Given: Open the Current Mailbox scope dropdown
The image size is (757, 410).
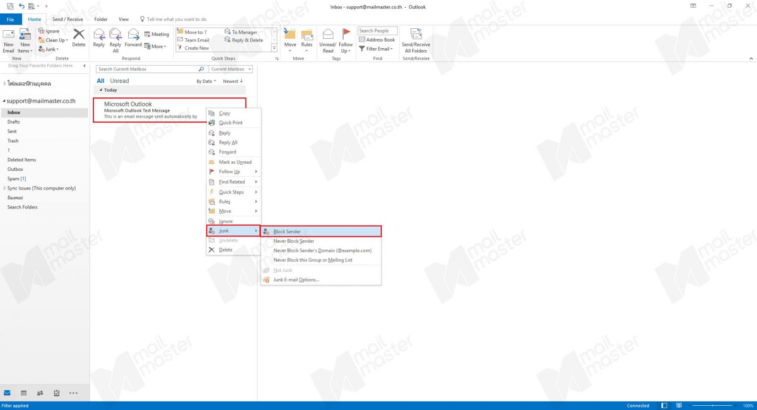Looking at the screenshot, I should pos(231,69).
